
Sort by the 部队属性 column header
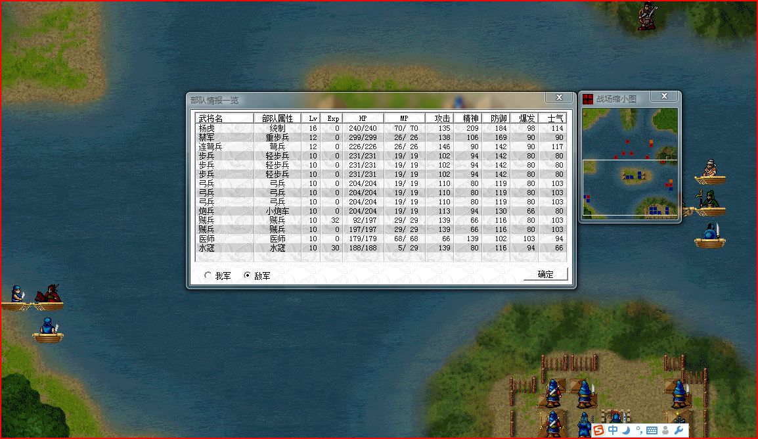click(x=277, y=118)
